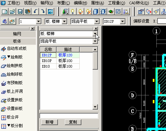Click the 描述 column header
This screenshot has width=166, height=131.
pyautogui.click(x=68, y=49)
